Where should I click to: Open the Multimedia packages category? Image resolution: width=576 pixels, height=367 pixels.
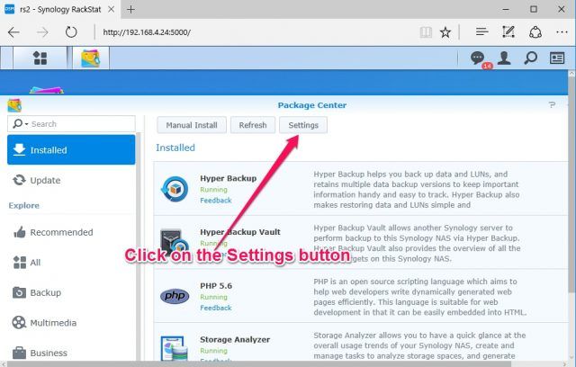point(71,323)
